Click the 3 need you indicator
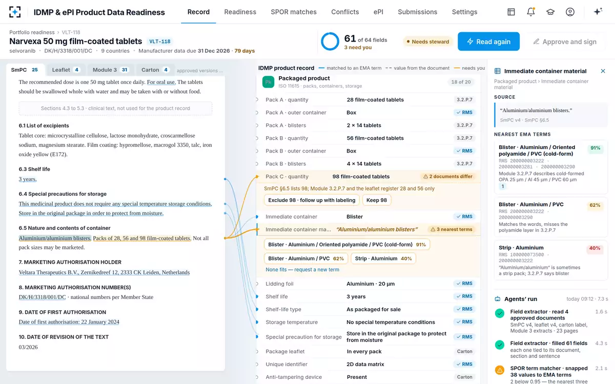The height and width of the screenshot is (384, 615). pos(358,48)
